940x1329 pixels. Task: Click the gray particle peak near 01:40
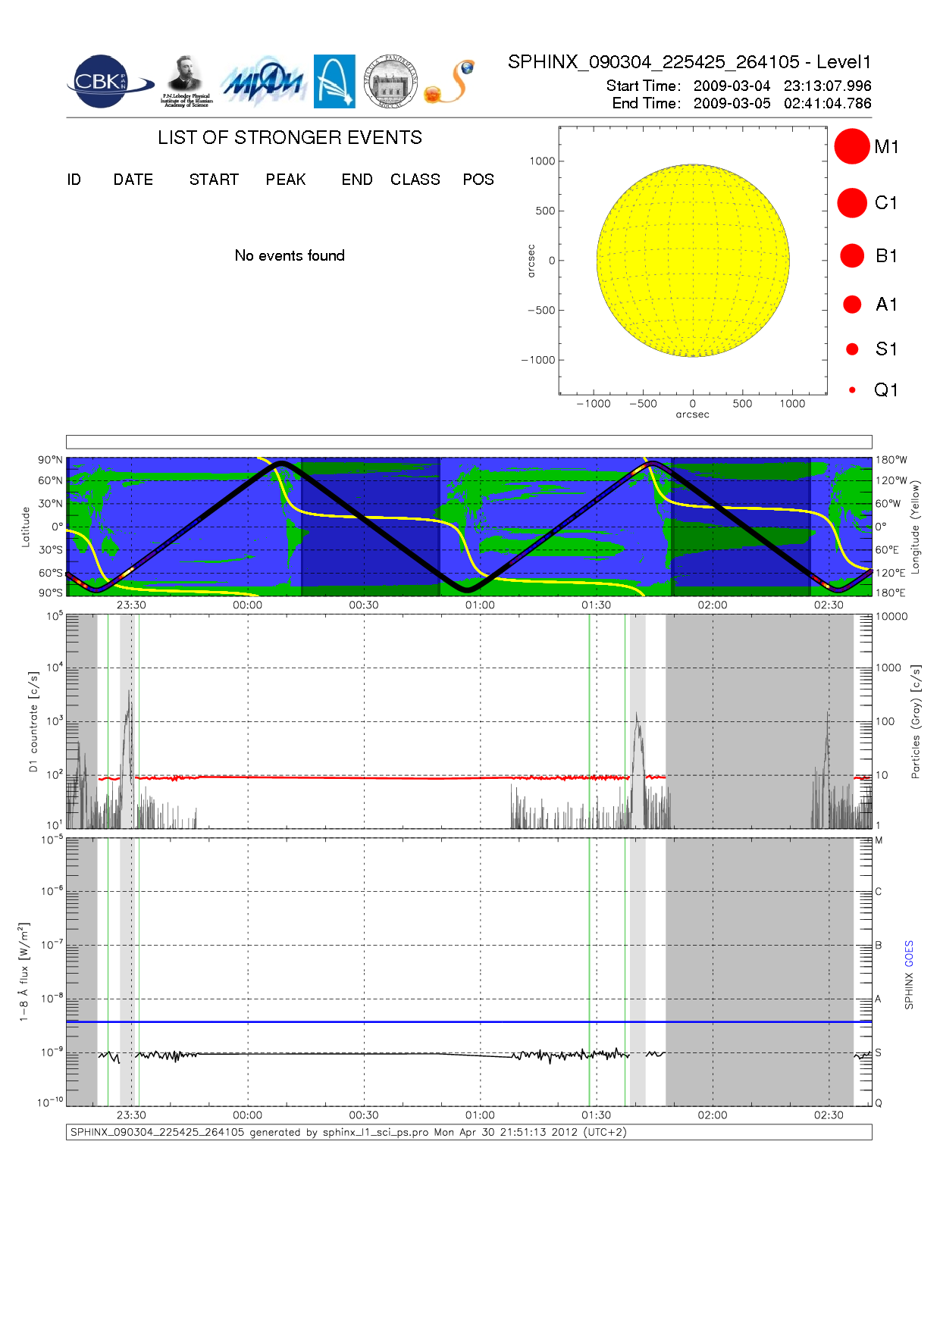click(x=638, y=769)
